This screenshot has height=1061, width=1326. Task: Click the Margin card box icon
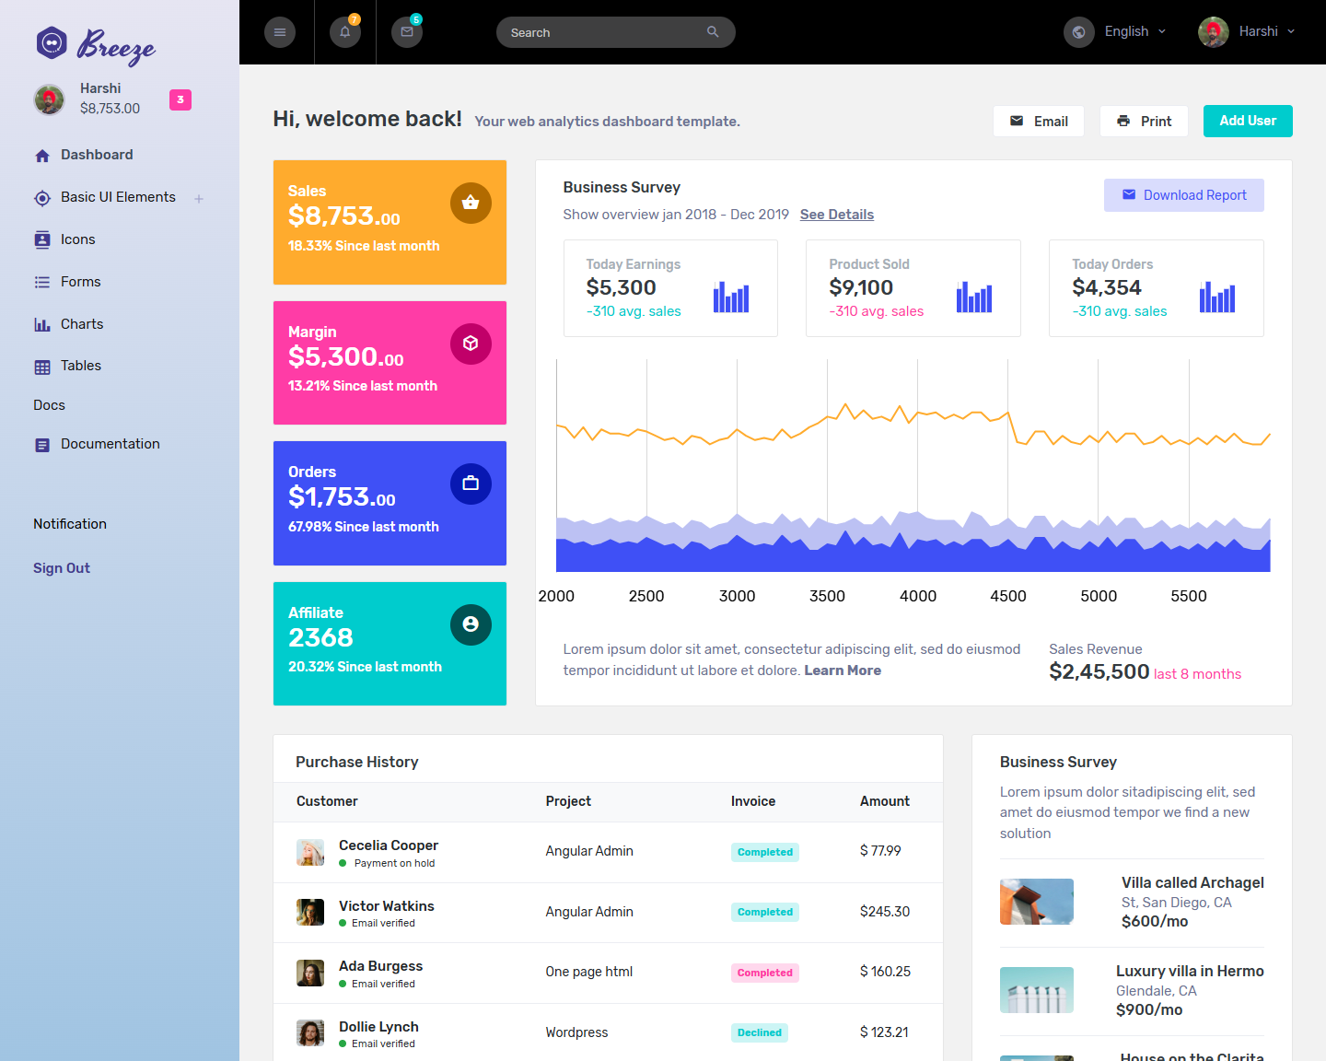(x=471, y=344)
